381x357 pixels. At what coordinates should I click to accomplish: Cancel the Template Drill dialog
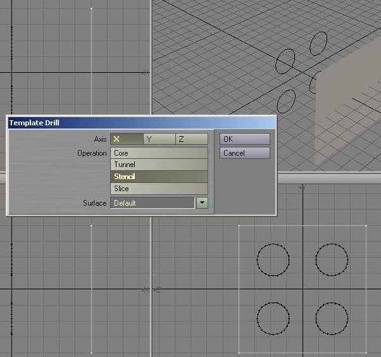point(245,153)
